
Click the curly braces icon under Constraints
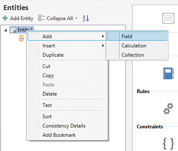[168, 143]
